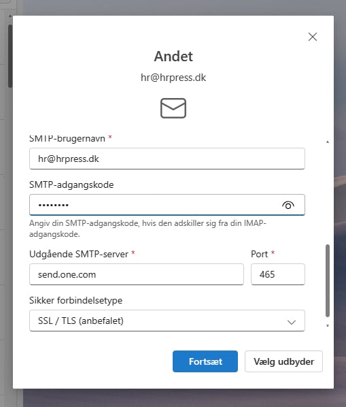Focus the SMTP-brugernavn input field
This screenshot has width=346, height=407.
tap(167, 159)
